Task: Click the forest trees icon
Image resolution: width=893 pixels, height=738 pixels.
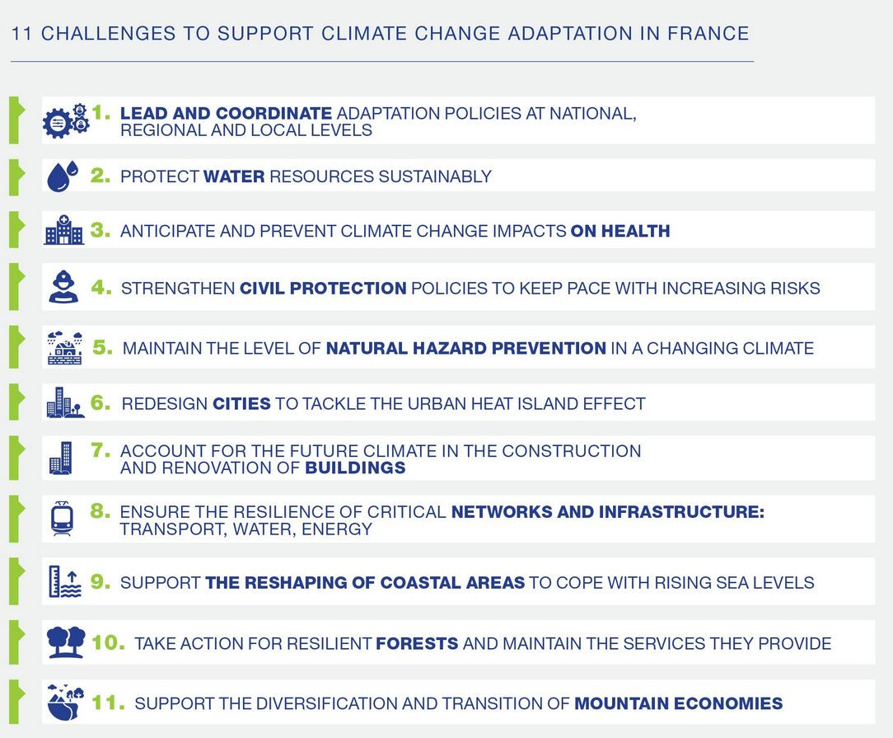Action: (x=66, y=642)
